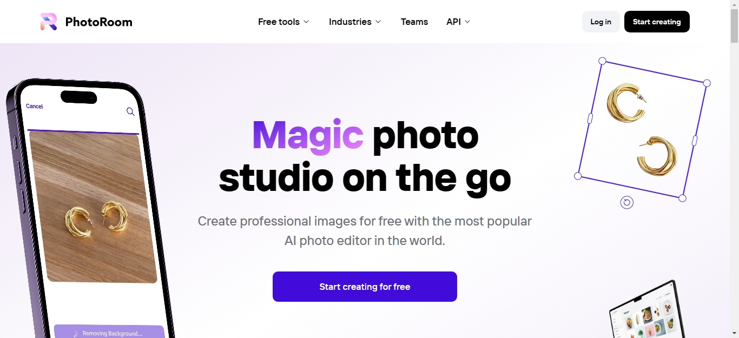This screenshot has width=739, height=338.
Task: Click the right side pill handle of earring frame
Action: click(695, 141)
